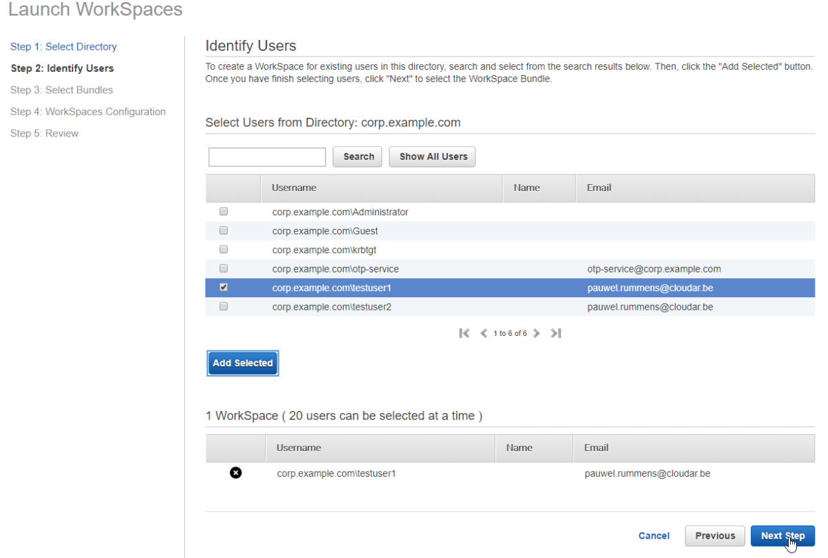Go to the first page of results
This screenshot has width=828, height=558.
[x=464, y=333]
